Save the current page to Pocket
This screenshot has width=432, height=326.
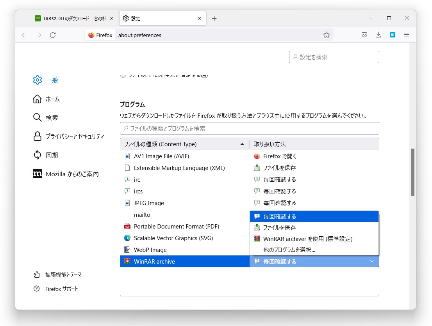coord(364,35)
